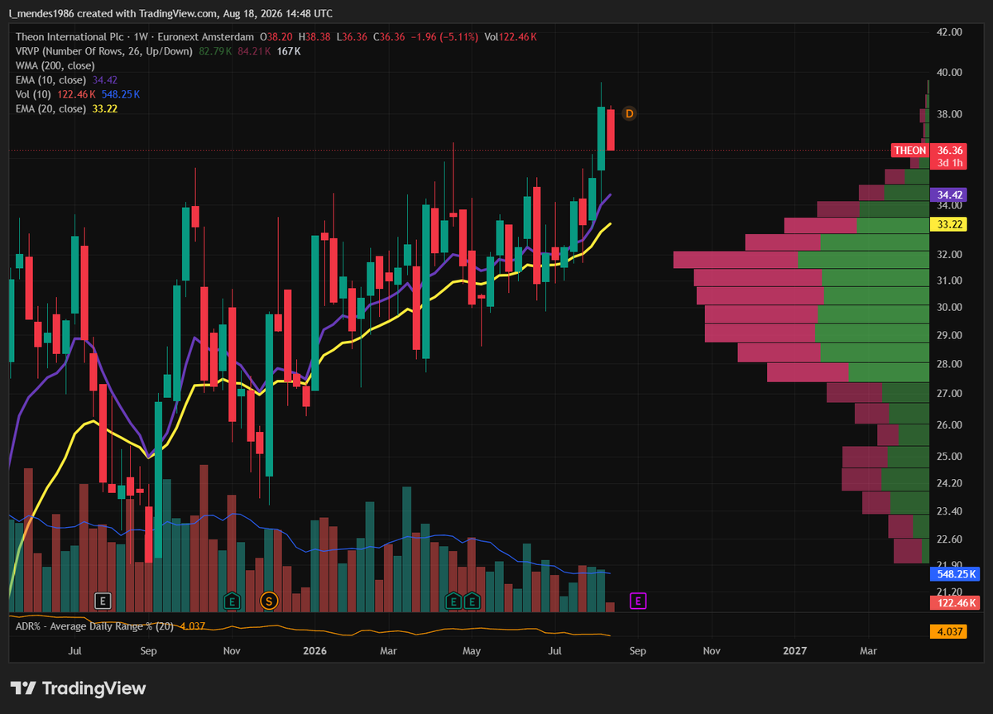Click the red 122.46K label on the axis
The width and height of the screenshot is (993, 714).
955,603
